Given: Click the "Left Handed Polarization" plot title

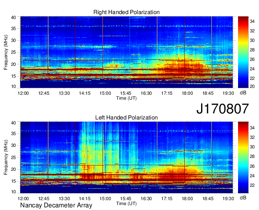Looking at the screenshot, I should point(126,118).
